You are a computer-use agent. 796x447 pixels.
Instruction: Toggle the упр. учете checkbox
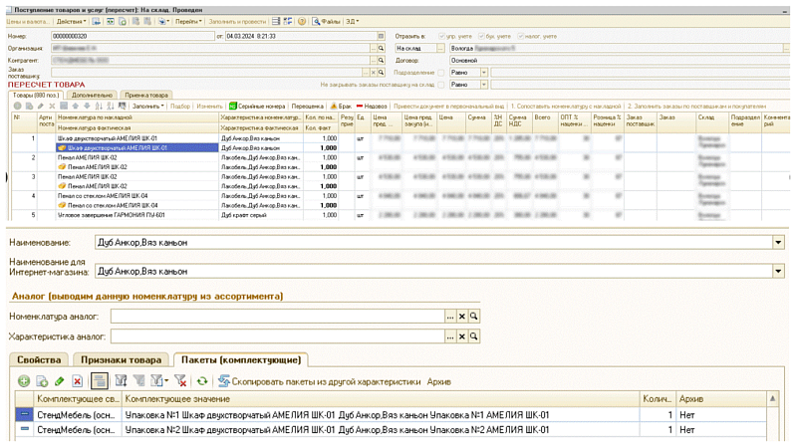[x=441, y=36]
